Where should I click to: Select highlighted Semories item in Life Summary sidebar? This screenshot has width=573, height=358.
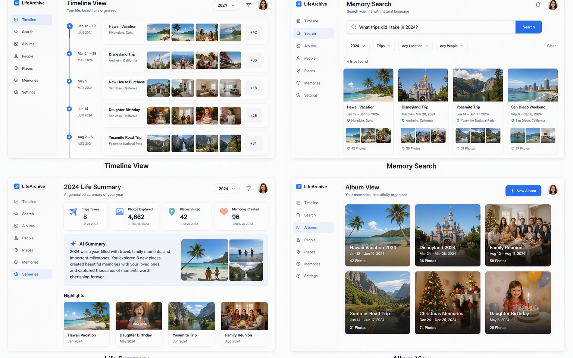31,274
